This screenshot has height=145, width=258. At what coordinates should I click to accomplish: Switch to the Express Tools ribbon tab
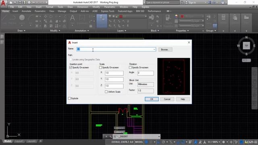(108, 11)
